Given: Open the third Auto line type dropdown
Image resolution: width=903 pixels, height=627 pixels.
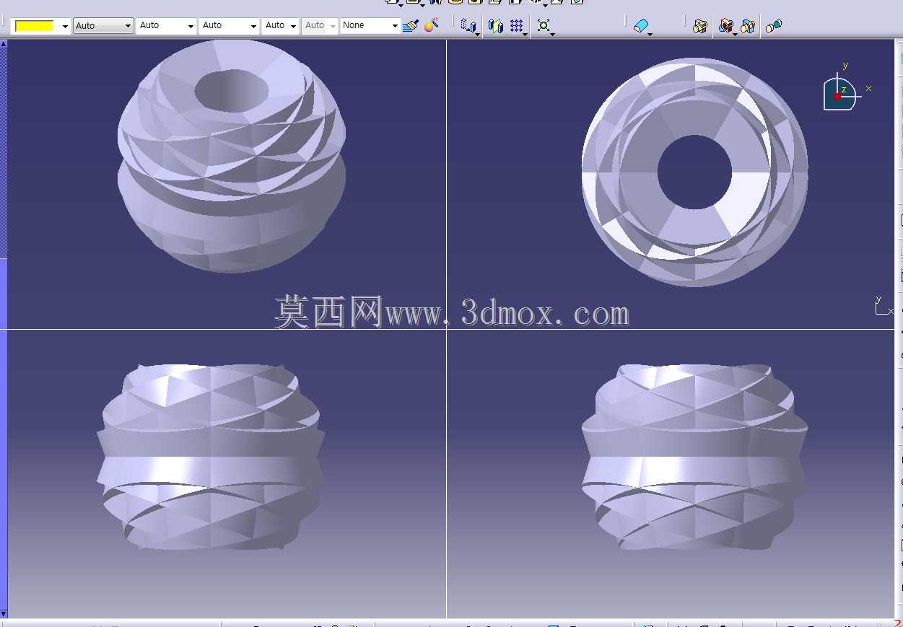Looking at the screenshot, I should (229, 26).
